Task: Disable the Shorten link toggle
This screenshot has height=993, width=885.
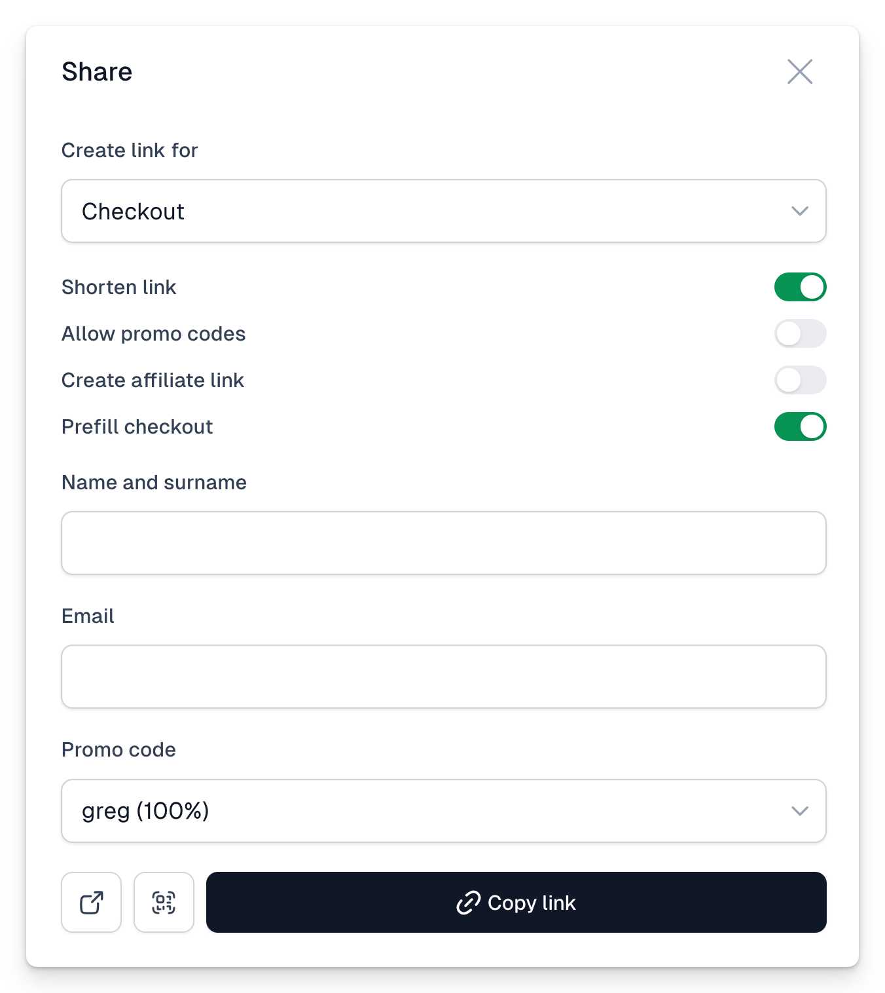Action: coord(800,287)
